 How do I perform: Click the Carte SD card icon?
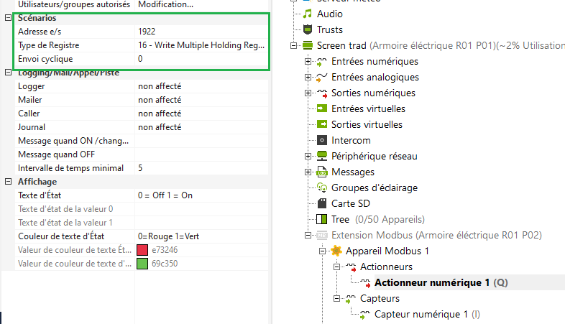tap(322, 203)
